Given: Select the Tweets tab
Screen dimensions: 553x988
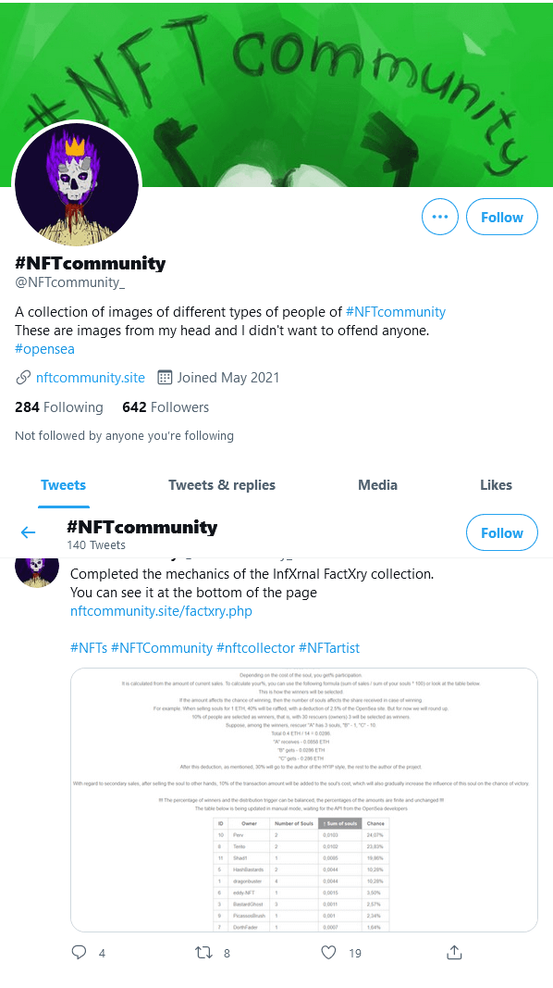Looking at the screenshot, I should point(64,485).
